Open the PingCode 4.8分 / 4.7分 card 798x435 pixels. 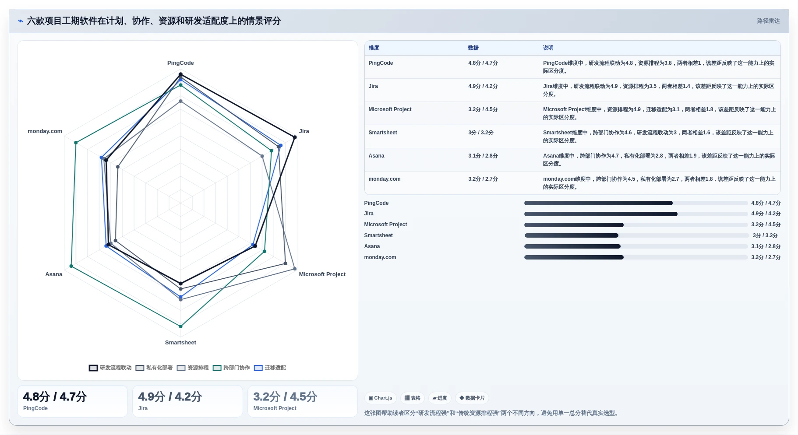72,401
